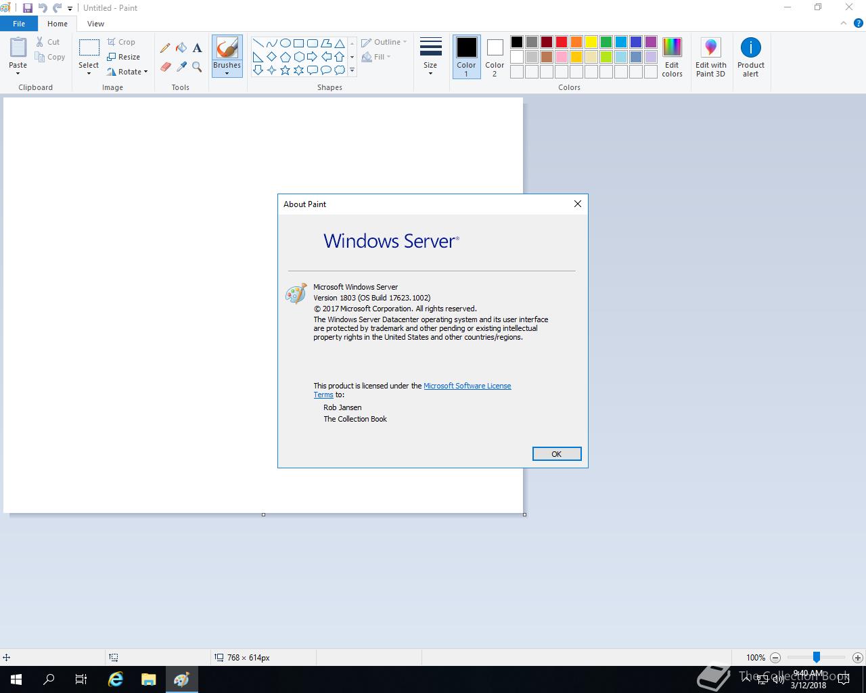Image resolution: width=866 pixels, height=693 pixels.
Task: Open the shape Fill dropdown
Action: 376,57
